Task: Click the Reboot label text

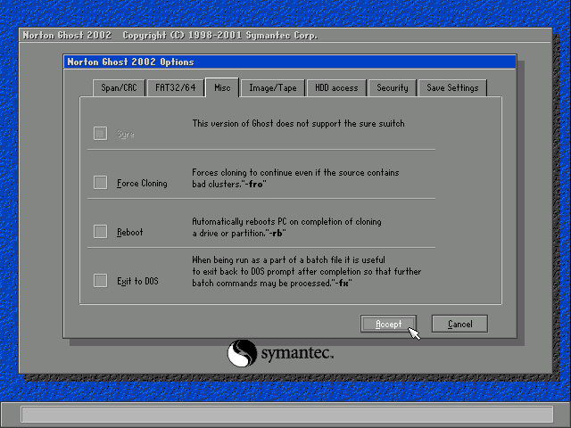Action: tap(129, 232)
